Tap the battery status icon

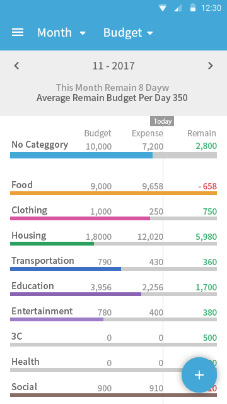193,8
